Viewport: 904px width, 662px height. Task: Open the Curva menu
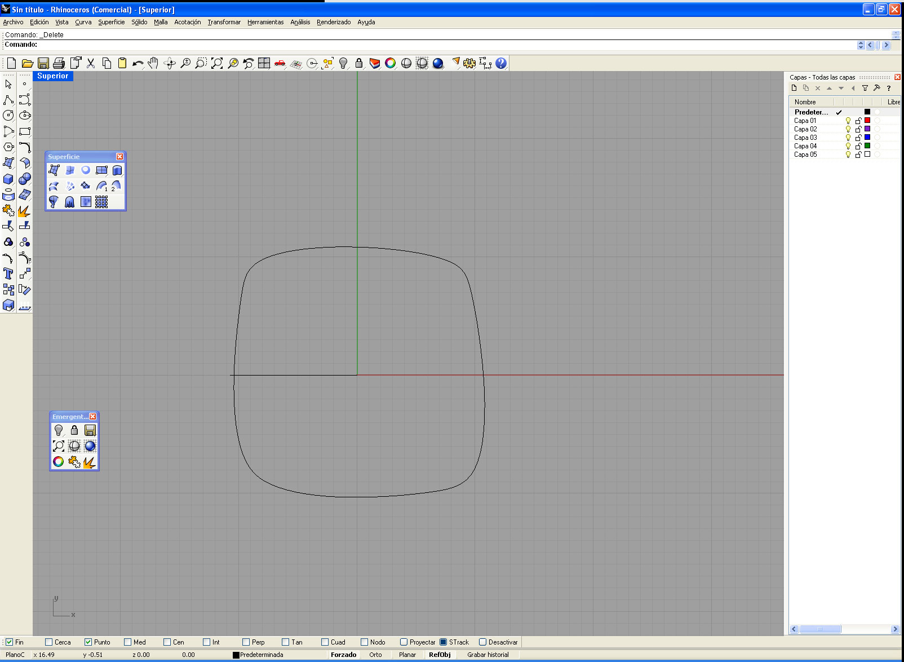tap(83, 22)
